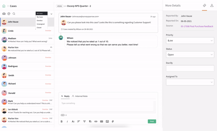The width and height of the screenshot is (217, 131).
Task: Insert an image into the reply
Action: [x=107, y=122]
